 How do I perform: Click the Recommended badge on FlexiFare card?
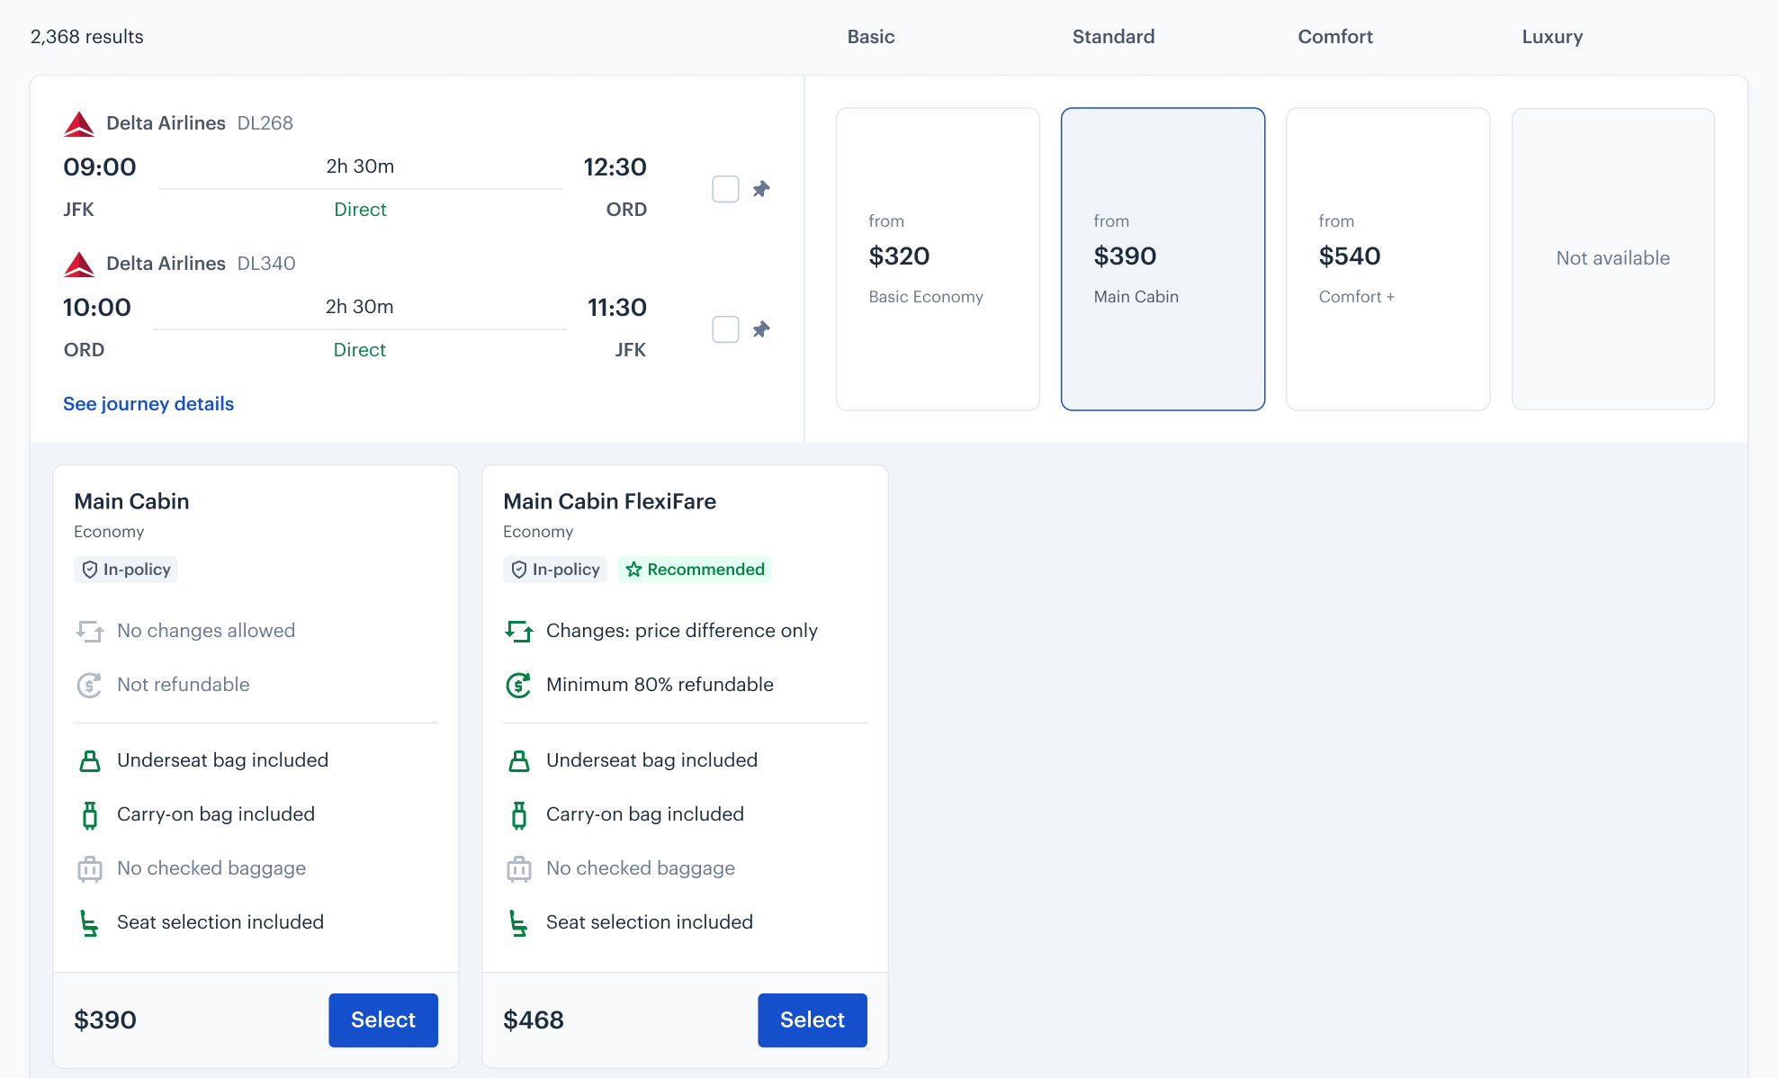point(695,570)
